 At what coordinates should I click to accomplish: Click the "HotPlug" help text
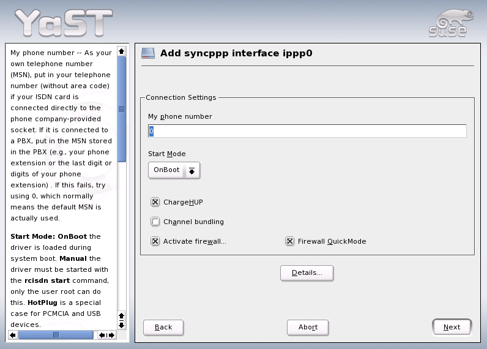(x=43, y=302)
